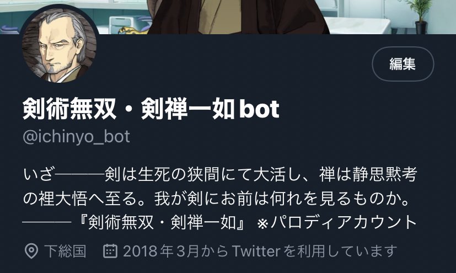Click the location pin icon

coord(31,251)
